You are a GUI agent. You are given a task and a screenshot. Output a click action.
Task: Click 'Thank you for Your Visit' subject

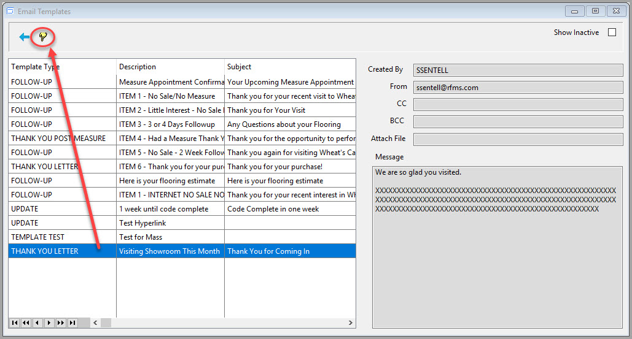(290, 110)
